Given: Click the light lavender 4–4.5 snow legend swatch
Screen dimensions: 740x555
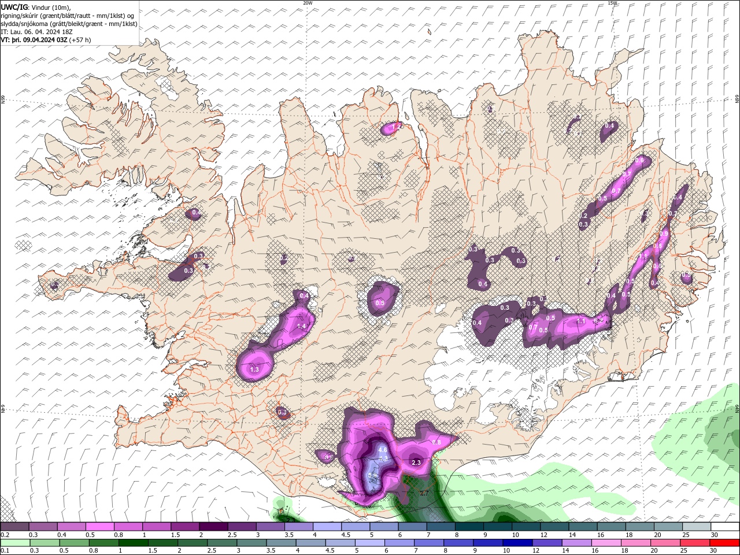Looking at the screenshot, I should (x=327, y=527).
